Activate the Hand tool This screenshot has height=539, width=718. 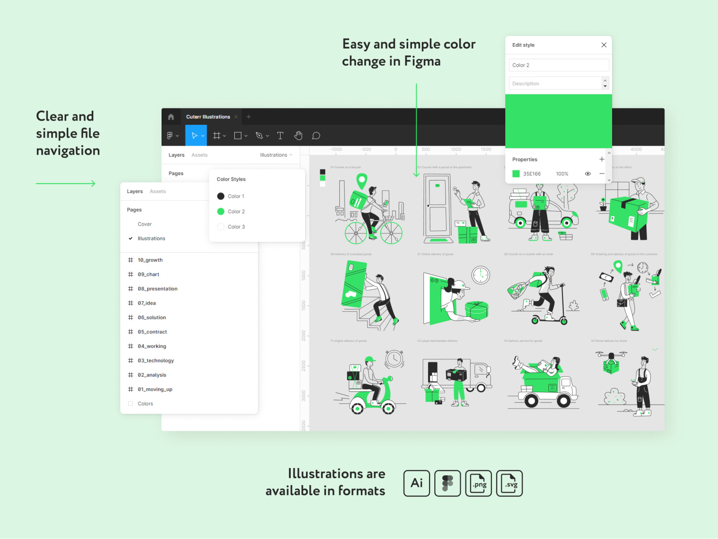(x=298, y=136)
